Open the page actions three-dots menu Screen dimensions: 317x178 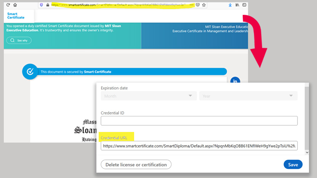pos(191,5)
